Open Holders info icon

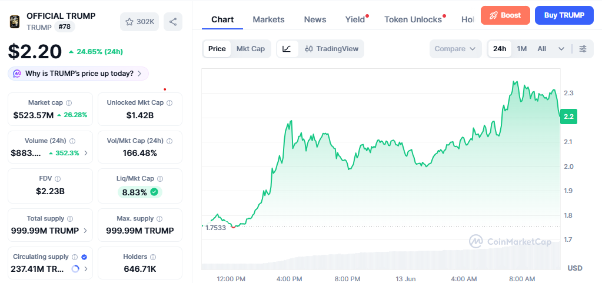coord(153,257)
